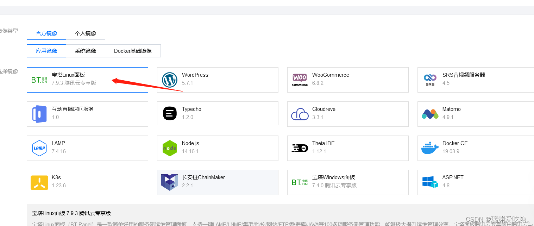
Task: Pick the WooCommerce image title
Action: 331,75
